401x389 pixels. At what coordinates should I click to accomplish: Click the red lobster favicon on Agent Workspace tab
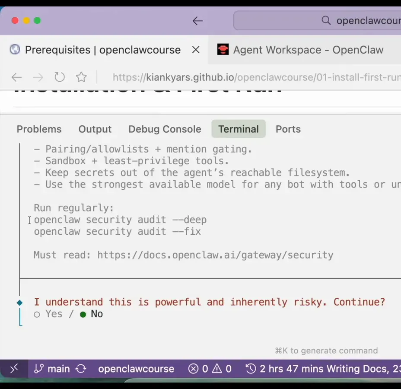pos(223,49)
